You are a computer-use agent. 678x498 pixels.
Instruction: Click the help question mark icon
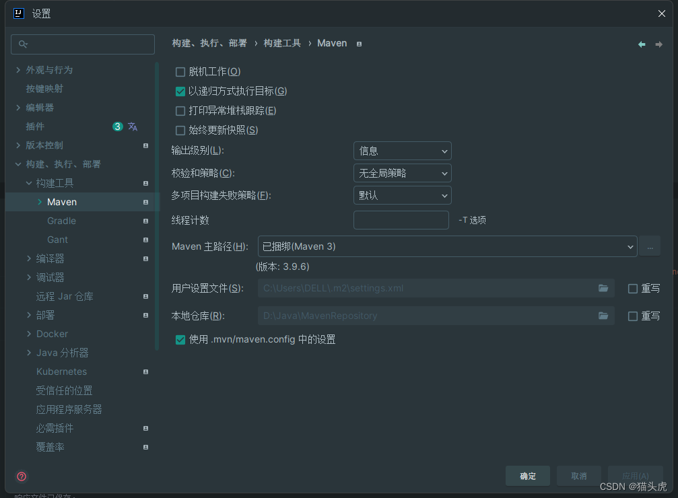pos(22,476)
